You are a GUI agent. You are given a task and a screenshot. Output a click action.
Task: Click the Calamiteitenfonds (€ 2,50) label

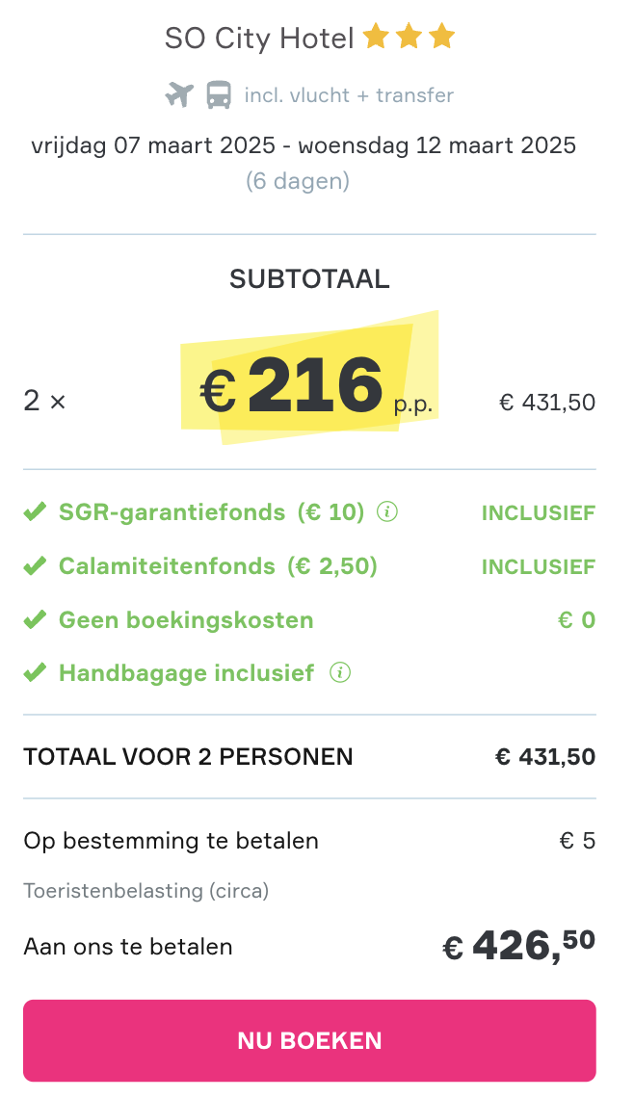tap(218, 565)
